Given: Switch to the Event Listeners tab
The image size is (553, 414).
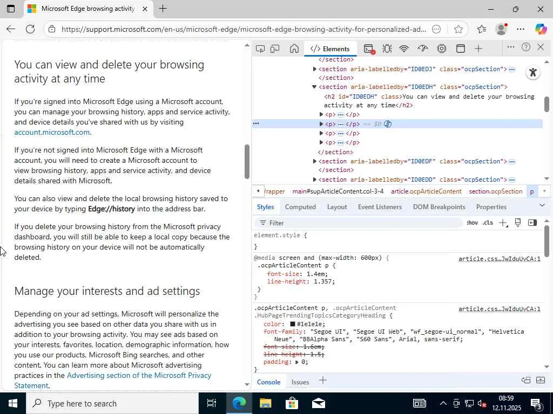Looking at the screenshot, I should pos(380,207).
